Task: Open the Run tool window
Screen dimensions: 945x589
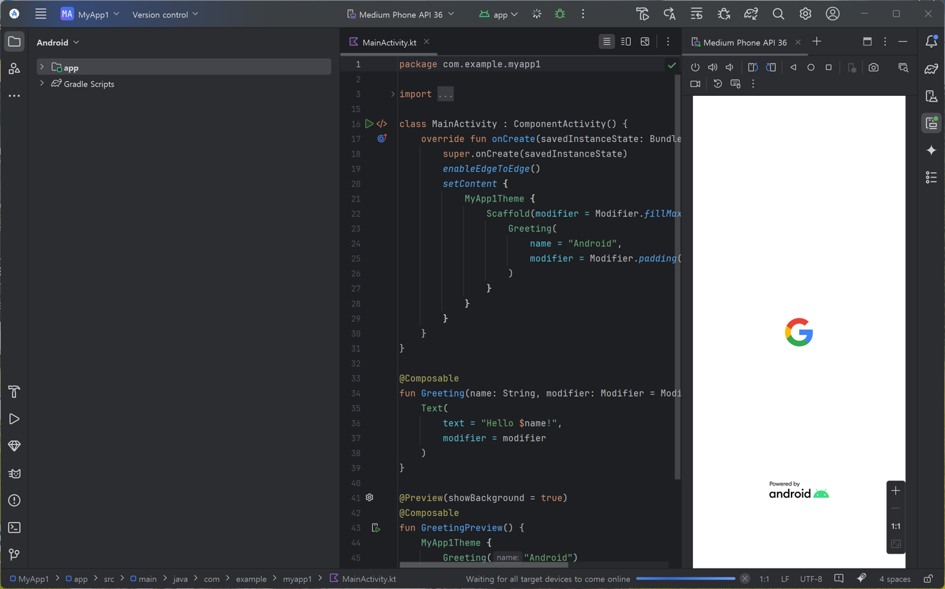Action: (14, 419)
